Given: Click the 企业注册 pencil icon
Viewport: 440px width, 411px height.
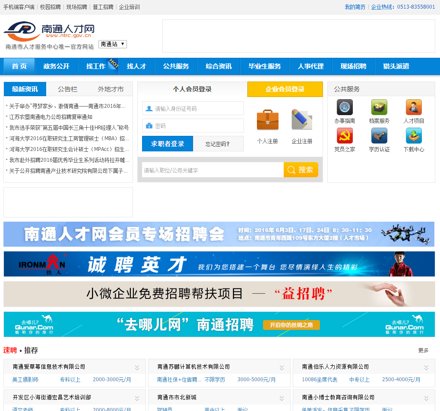Looking at the screenshot, I should click(302, 120).
